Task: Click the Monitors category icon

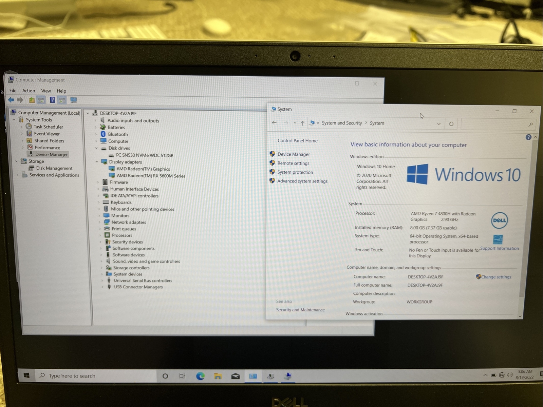Action: (106, 215)
